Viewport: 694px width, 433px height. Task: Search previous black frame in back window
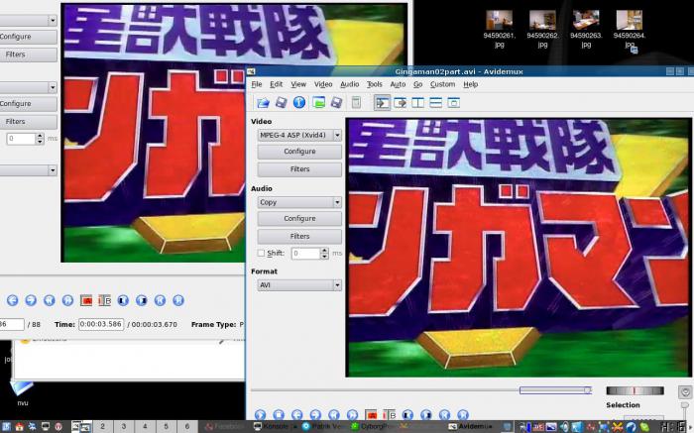[123, 300]
